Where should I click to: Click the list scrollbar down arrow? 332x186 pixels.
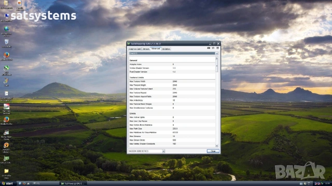coord(217,146)
